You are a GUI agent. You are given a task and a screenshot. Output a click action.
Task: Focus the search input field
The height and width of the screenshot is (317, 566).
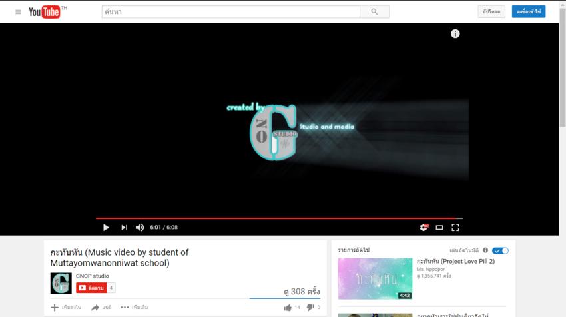tap(230, 12)
